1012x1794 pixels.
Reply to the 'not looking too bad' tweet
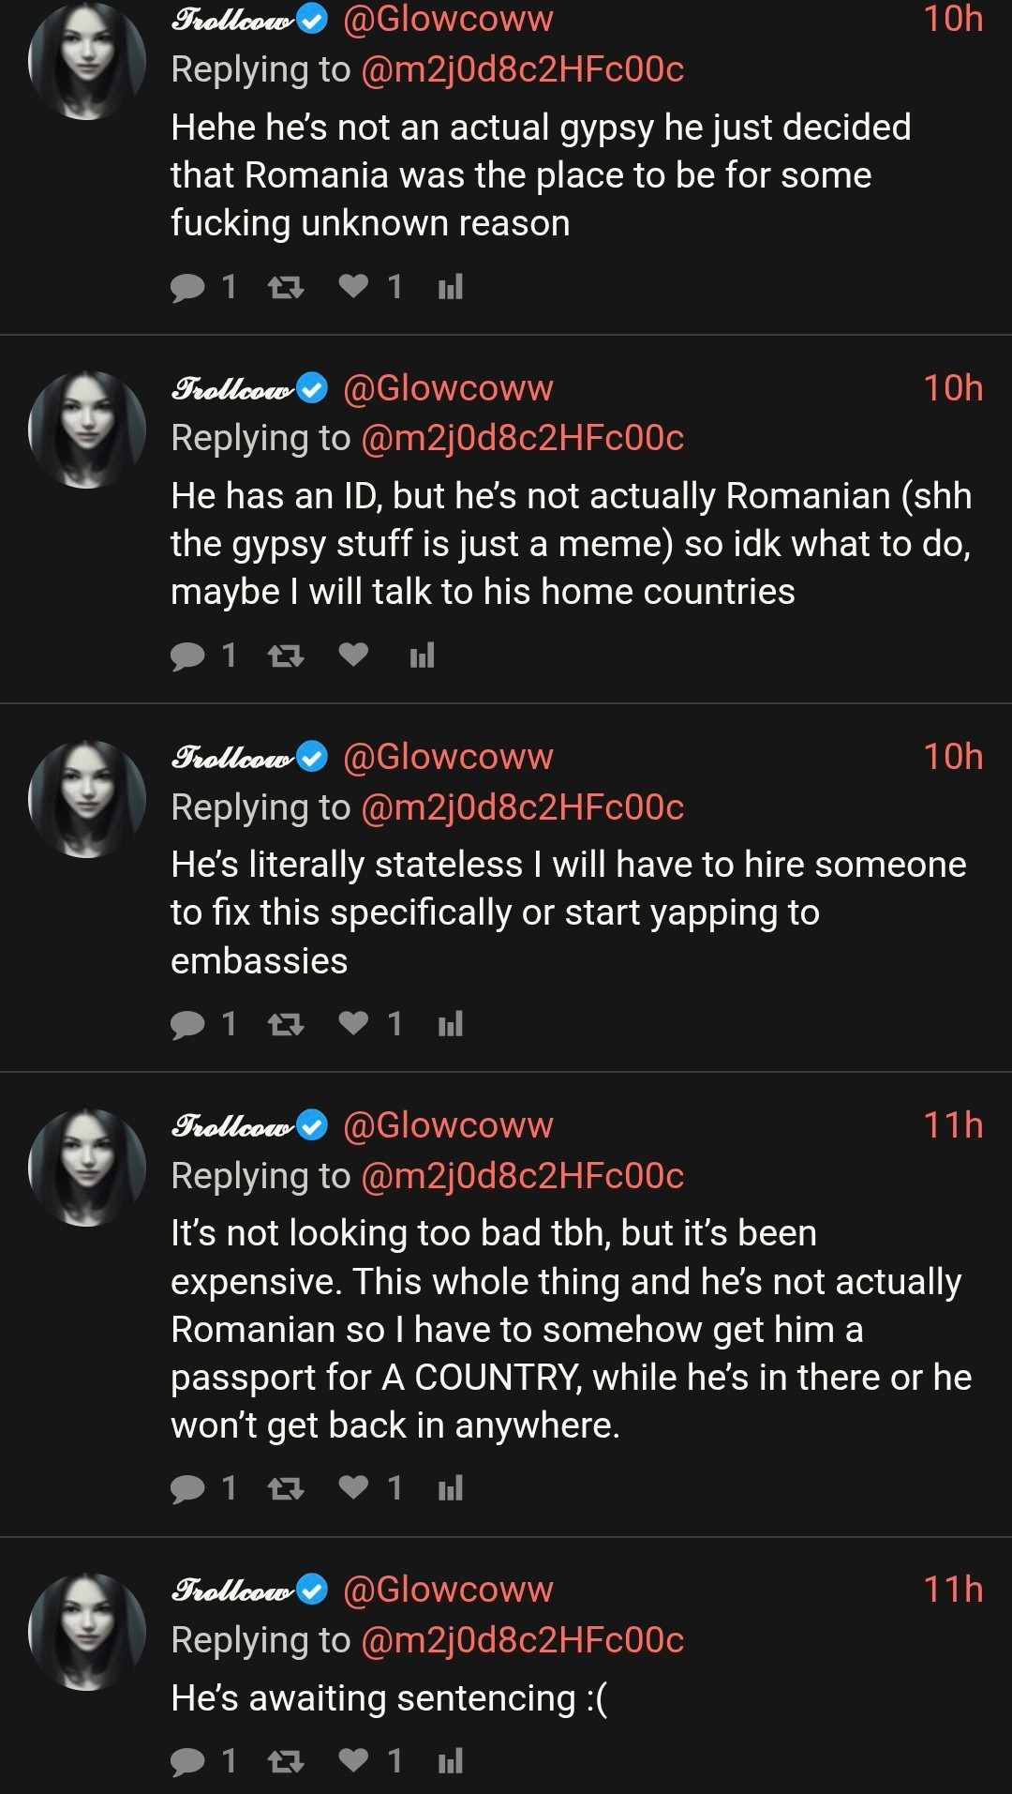point(188,1488)
